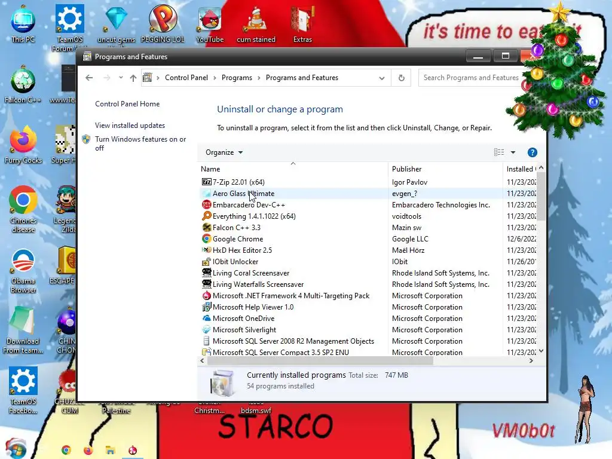Screen dimensions: 612x459
Task: Expand the view options dropdown arrow
Action: tap(513, 152)
